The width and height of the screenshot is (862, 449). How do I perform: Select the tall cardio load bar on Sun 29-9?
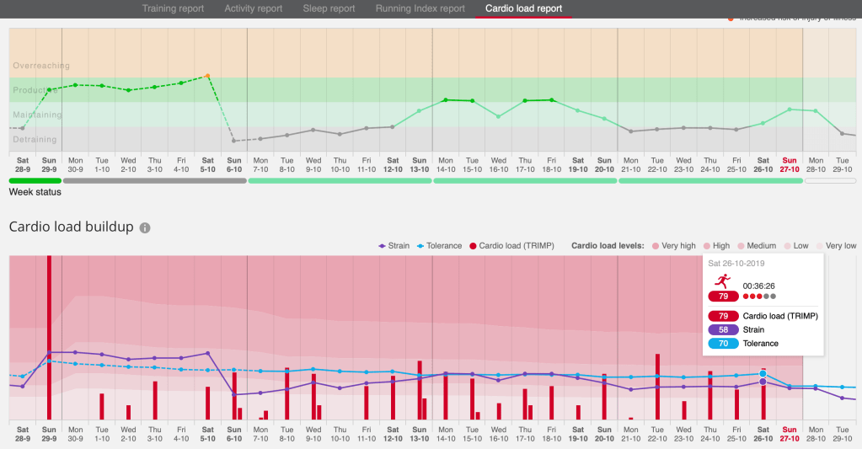click(49, 337)
